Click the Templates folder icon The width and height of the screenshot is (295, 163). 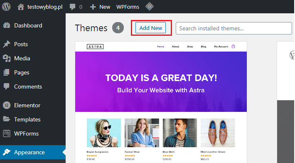[x=6, y=119]
